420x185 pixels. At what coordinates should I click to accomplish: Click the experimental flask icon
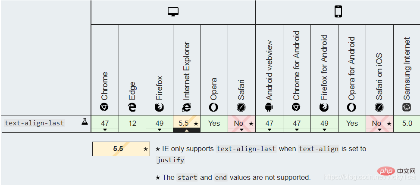pos(85,122)
